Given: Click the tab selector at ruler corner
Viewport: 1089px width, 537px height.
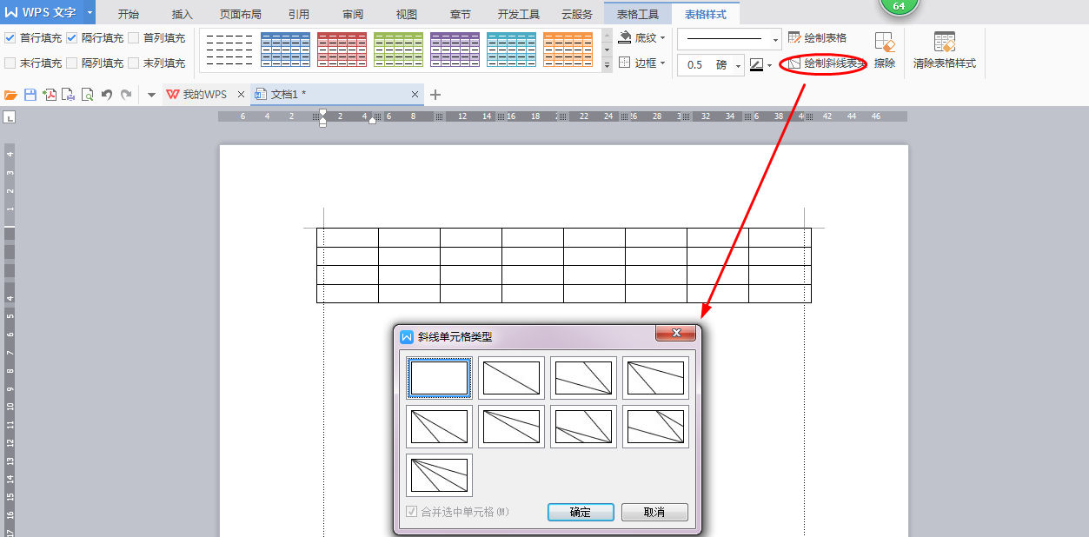Looking at the screenshot, I should (9, 117).
